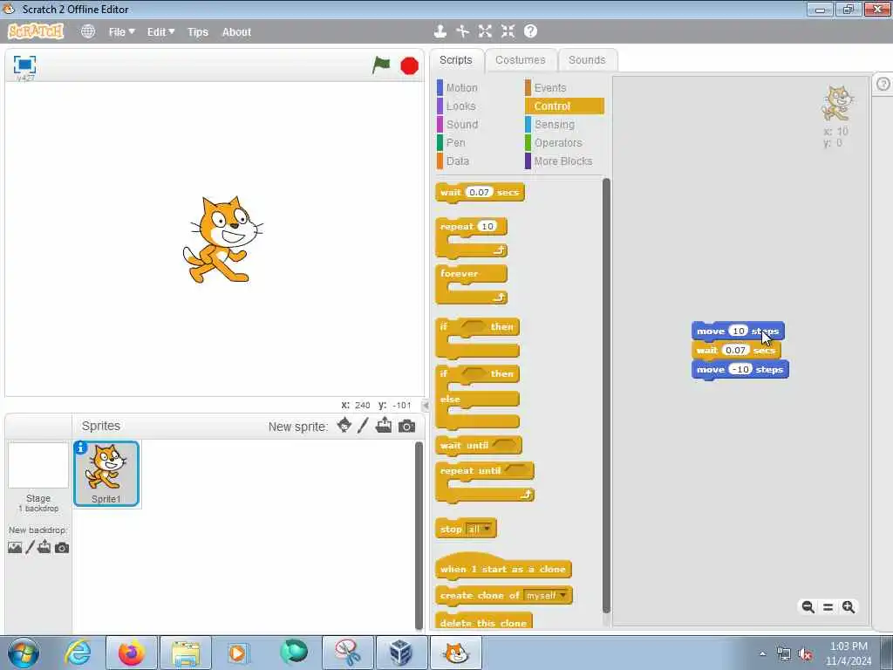Open Tips from the menu bar
This screenshot has height=670, width=893.
click(x=198, y=32)
